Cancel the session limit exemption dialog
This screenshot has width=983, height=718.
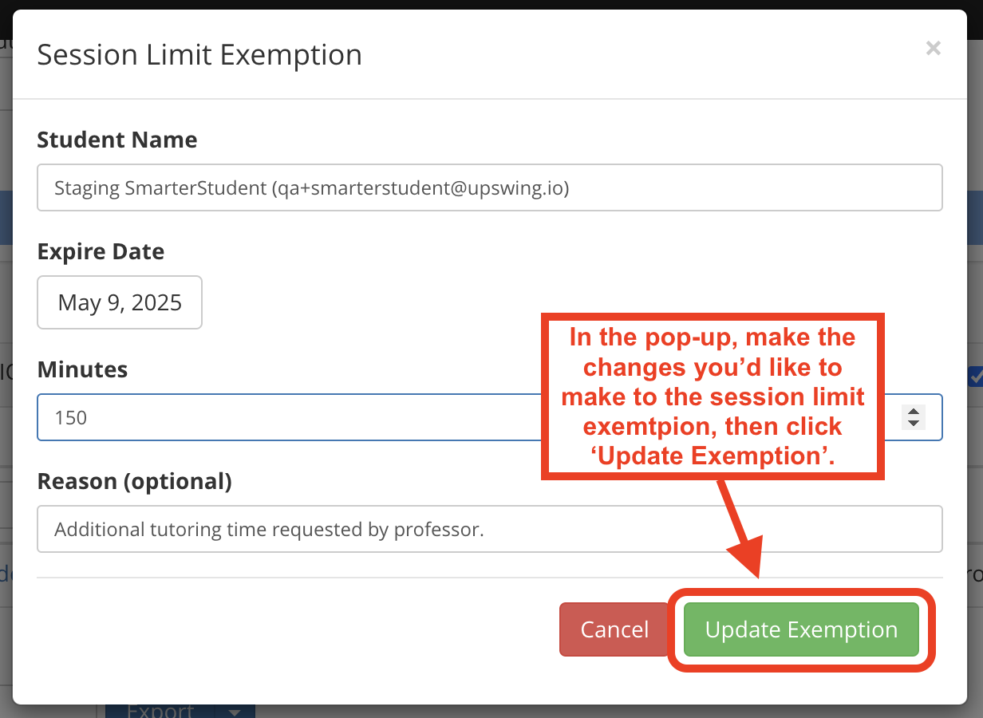tap(614, 629)
